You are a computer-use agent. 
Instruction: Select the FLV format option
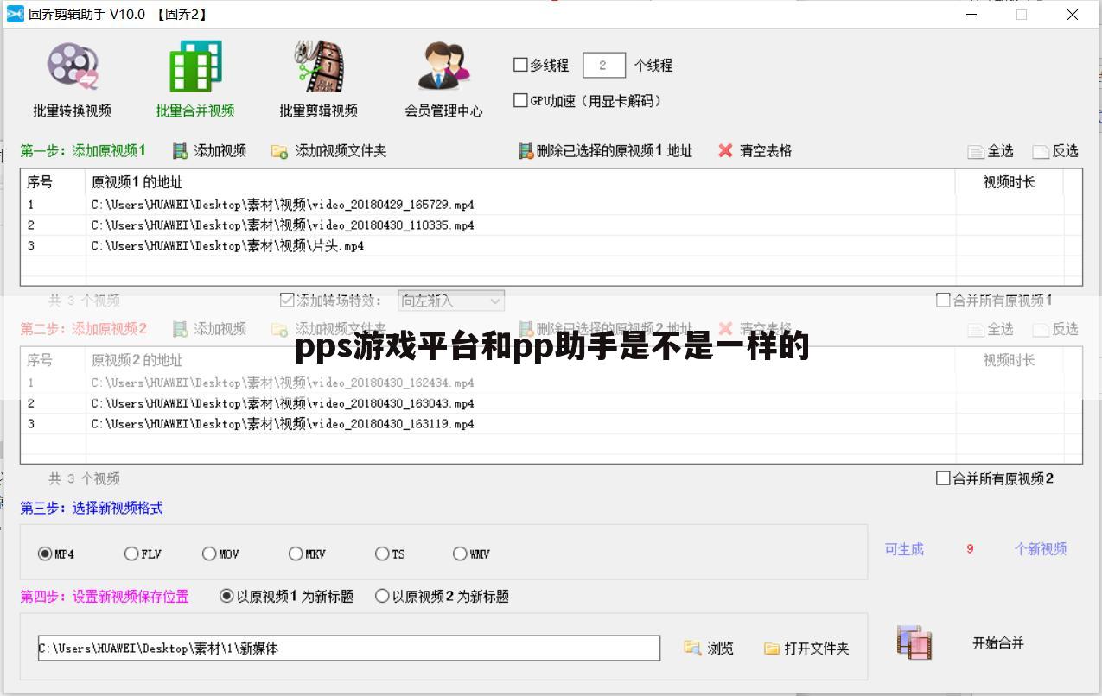[x=131, y=554]
